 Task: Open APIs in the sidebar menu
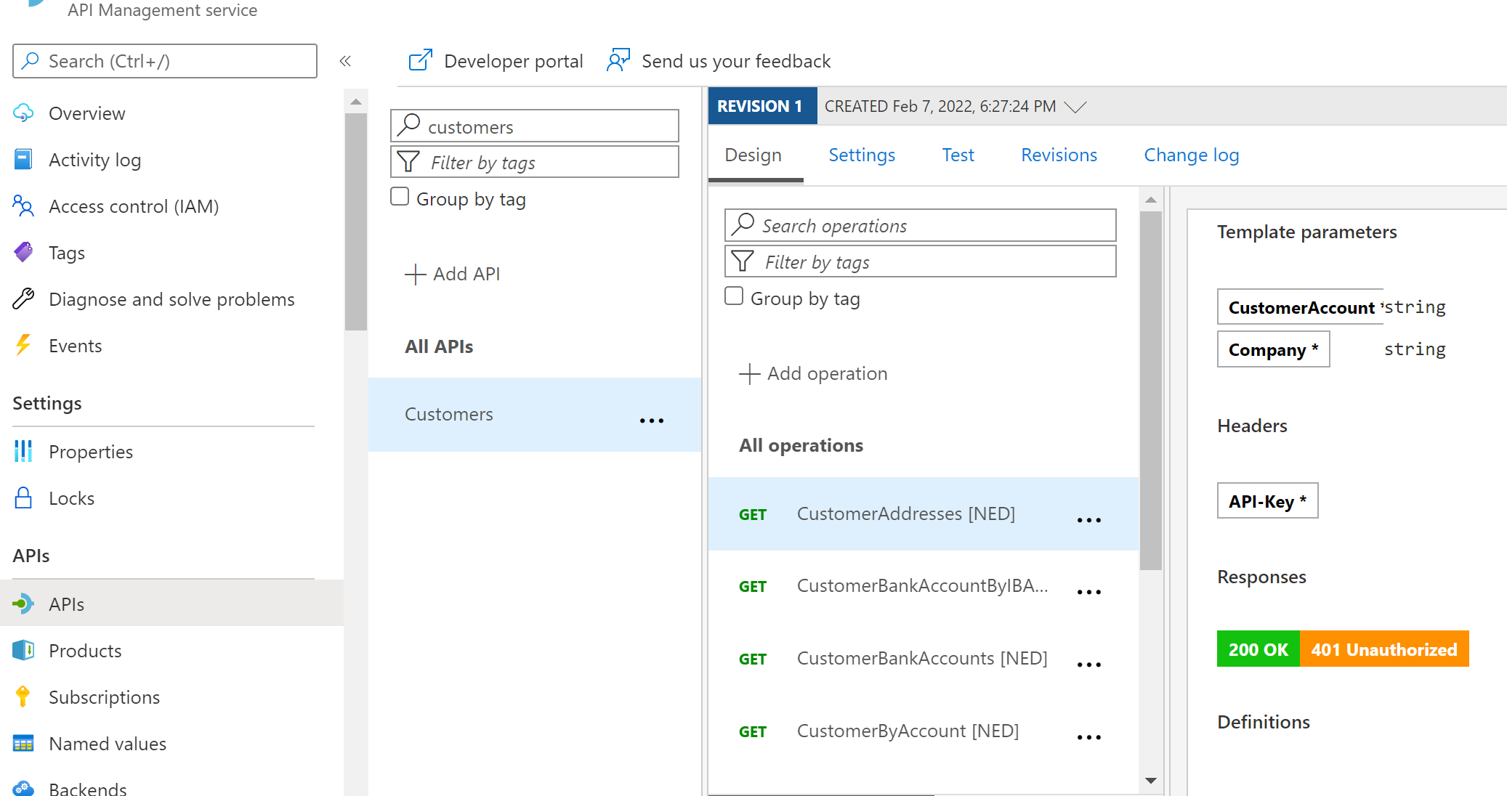click(x=171, y=604)
